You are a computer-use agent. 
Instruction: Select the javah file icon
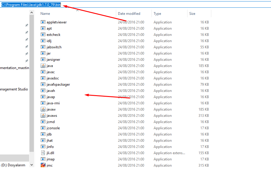tap(43, 90)
